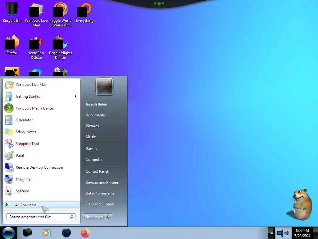
Task: Click the volume speaker tray icon
Action: 280,233
